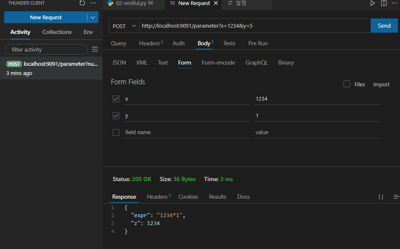
Task: Choose the Form body type
Action: [184, 62]
